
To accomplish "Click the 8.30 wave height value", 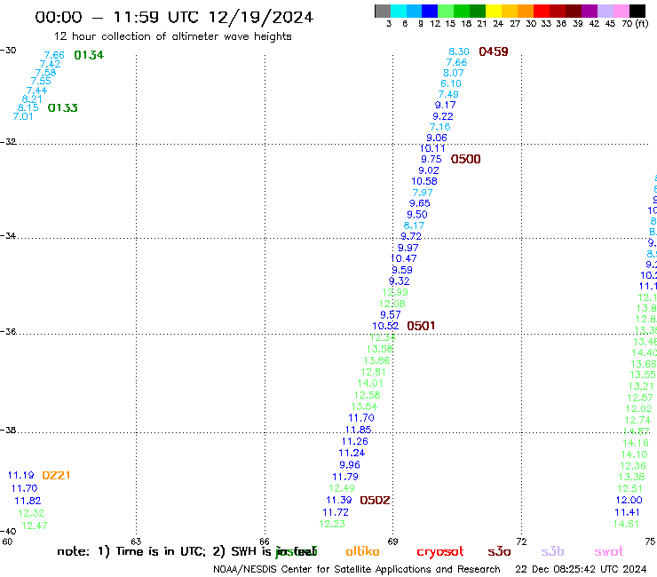I will click(459, 51).
